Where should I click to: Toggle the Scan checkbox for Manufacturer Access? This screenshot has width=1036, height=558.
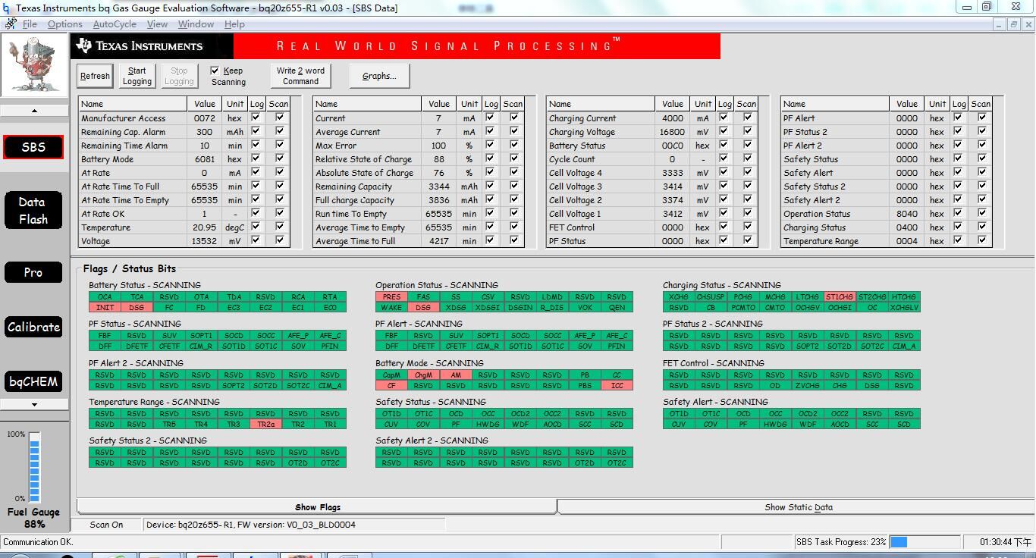click(x=280, y=118)
